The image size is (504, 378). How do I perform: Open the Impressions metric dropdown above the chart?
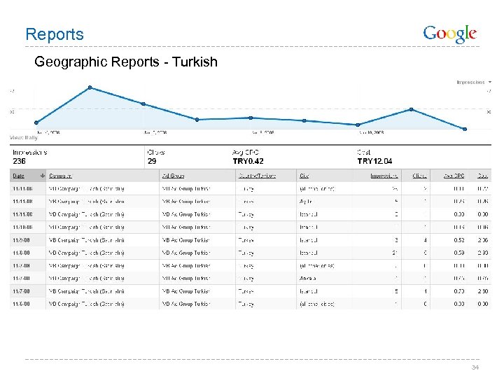pos(474,83)
